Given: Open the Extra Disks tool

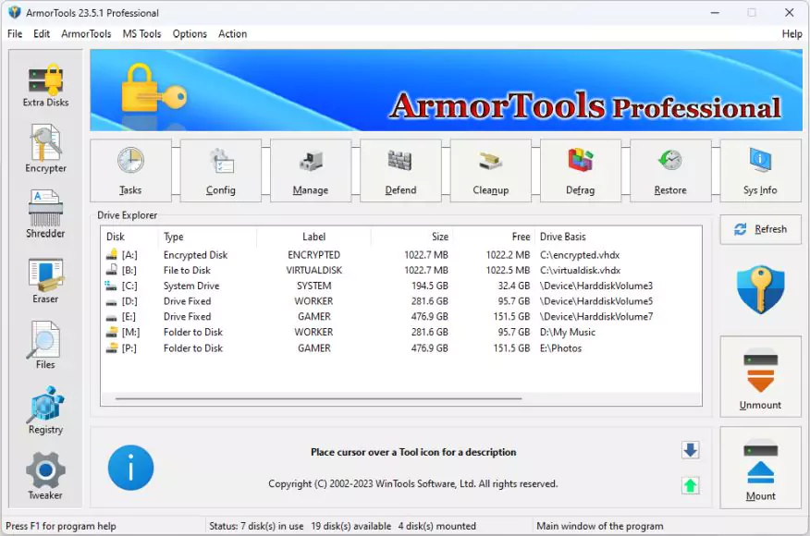Looking at the screenshot, I should point(45,85).
